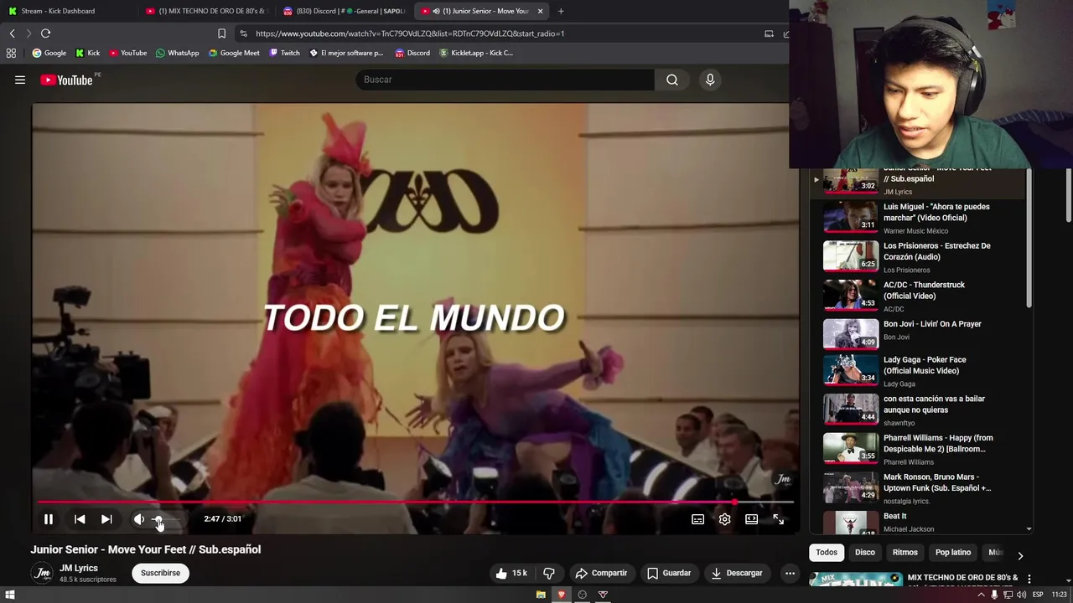
Task: Click the Buscar search field
Action: coord(505,80)
